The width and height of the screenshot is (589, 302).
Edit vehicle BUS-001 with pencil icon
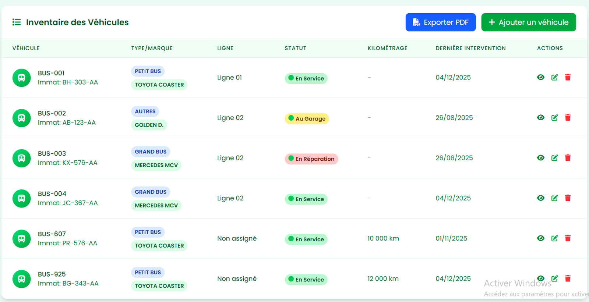click(x=554, y=77)
